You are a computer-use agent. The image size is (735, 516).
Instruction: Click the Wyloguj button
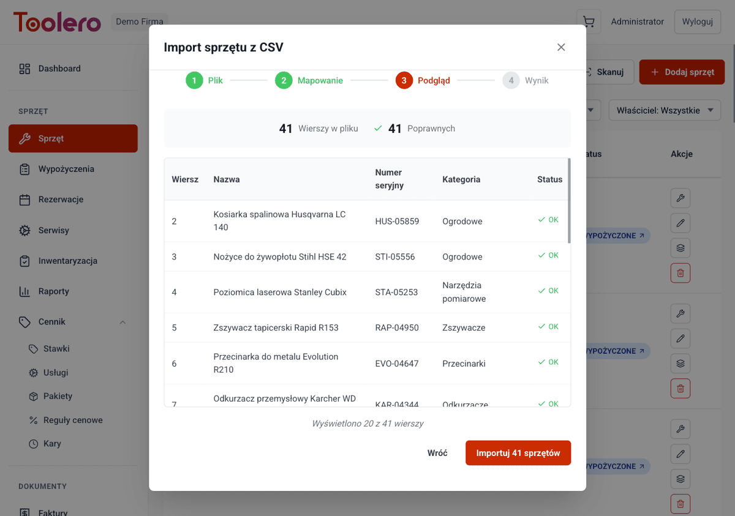coord(697,21)
